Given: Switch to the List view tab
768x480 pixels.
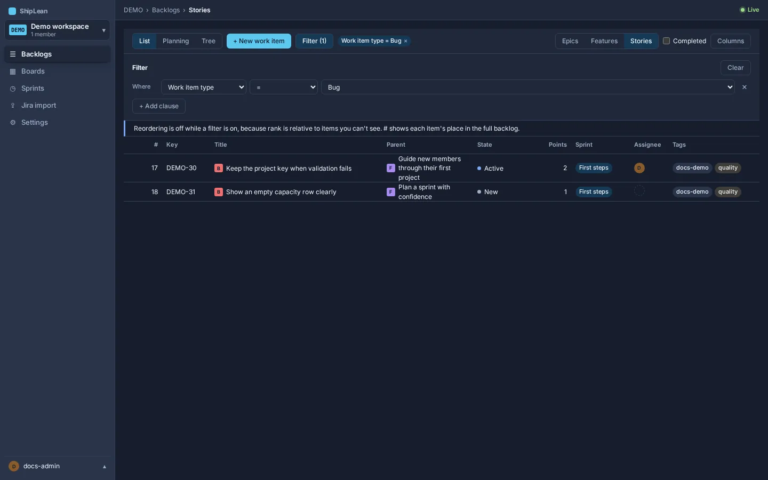Looking at the screenshot, I should click(145, 41).
